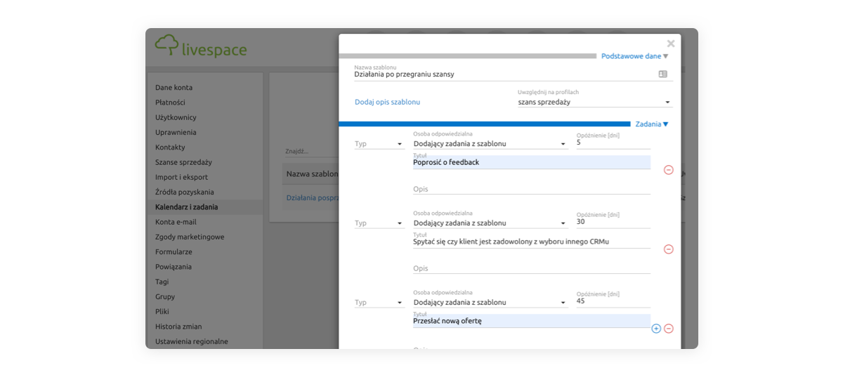Screen dimensions: 843x382
Task: Click the 'Dodaj opis szablonu' link
Action: 387,102
